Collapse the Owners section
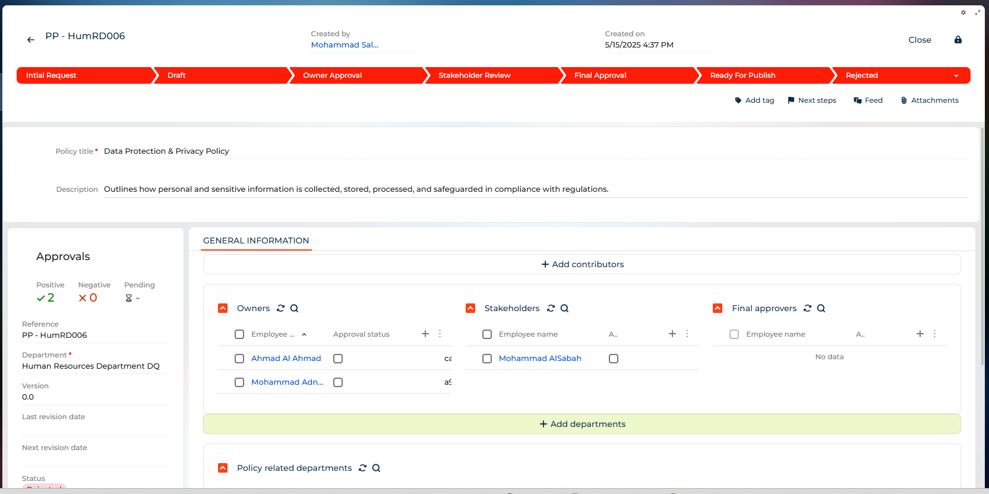This screenshot has width=989, height=494. coord(223,308)
